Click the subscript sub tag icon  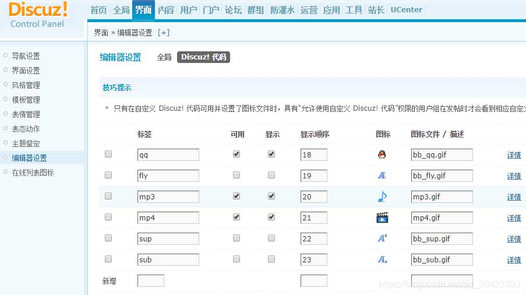point(382,259)
